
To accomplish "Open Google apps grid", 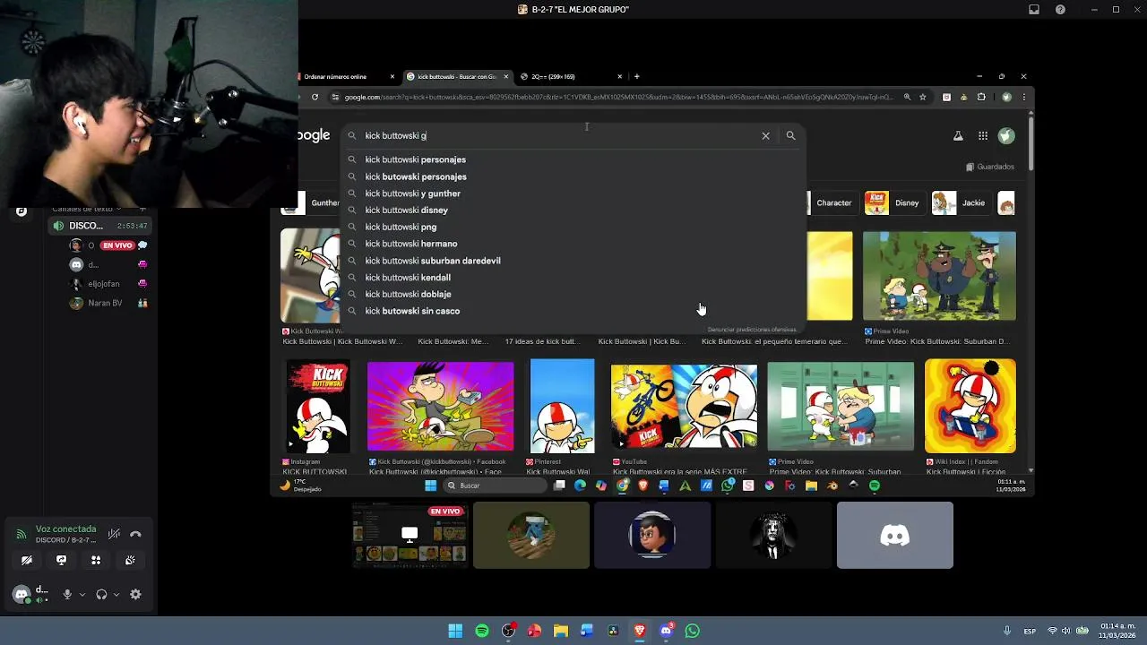I will pos(983,136).
